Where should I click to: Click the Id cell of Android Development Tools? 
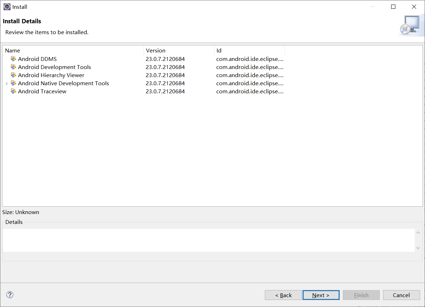pos(250,67)
